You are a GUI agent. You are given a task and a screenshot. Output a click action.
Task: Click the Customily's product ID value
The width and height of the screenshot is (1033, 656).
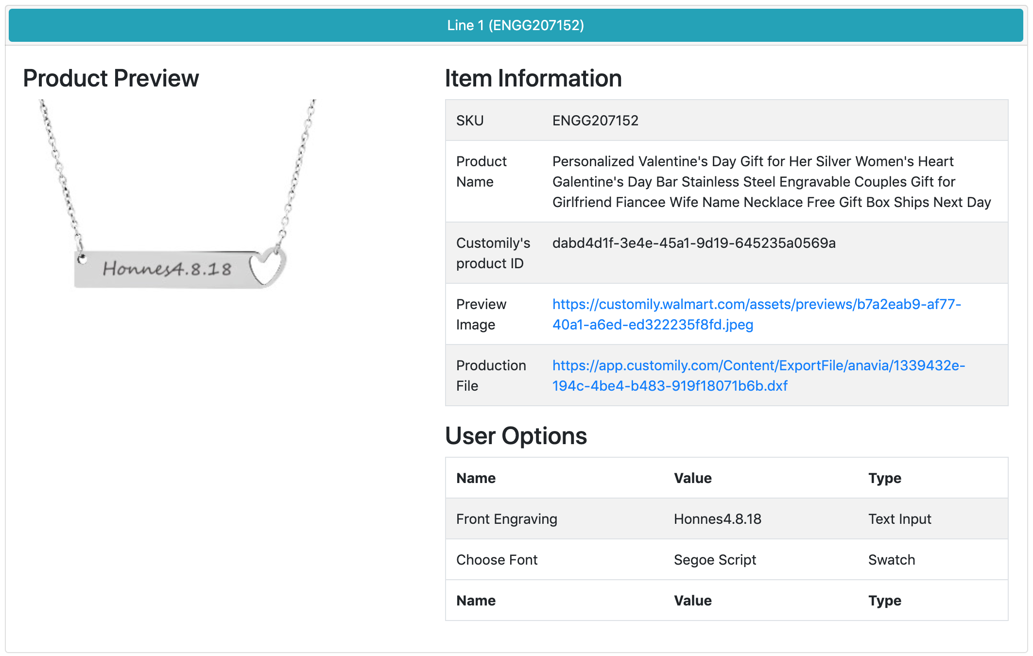(693, 243)
